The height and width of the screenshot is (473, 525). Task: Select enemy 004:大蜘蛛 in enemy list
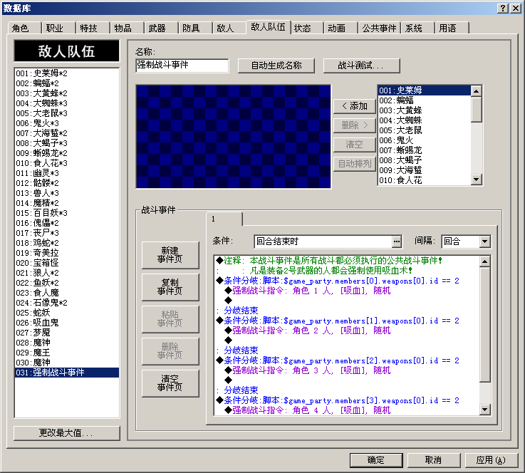pyautogui.click(x=425, y=120)
